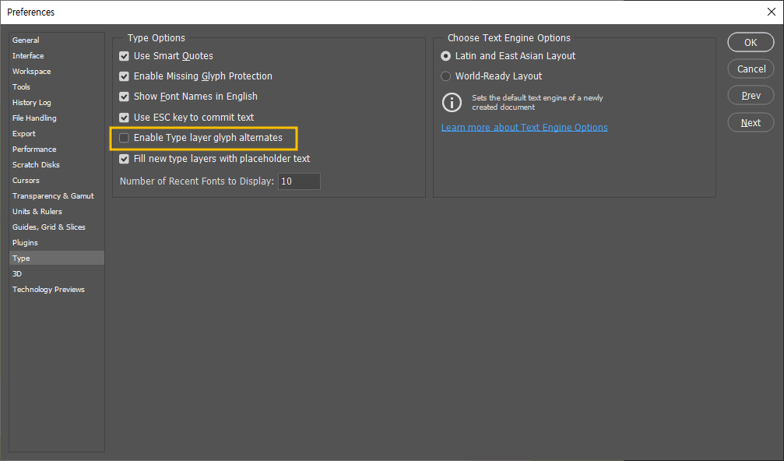The width and height of the screenshot is (784, 461).
Task: Open Learn more about Text Engine Options
Action: (x=525, y=128)
